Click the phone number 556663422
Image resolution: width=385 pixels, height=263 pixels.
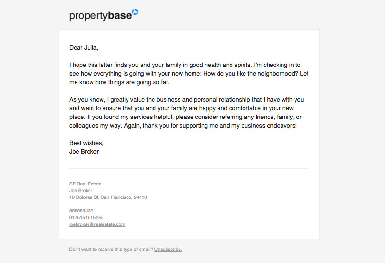(81, 210)
